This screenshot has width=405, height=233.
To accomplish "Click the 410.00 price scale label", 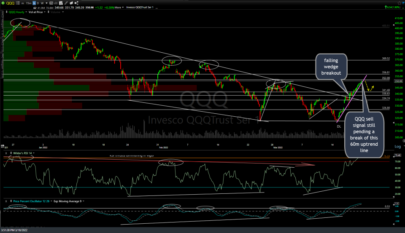I will (399, 18).
